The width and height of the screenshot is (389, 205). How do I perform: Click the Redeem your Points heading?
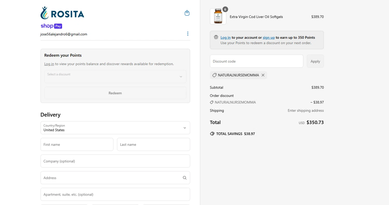click(63, 55)
